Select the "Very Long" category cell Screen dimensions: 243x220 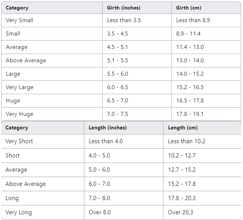19,213
